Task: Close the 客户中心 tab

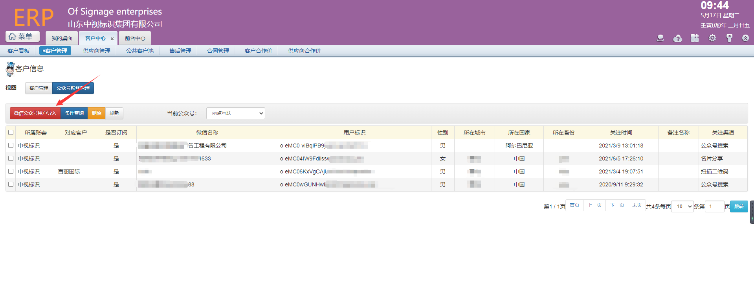Action: pos(112,39)
